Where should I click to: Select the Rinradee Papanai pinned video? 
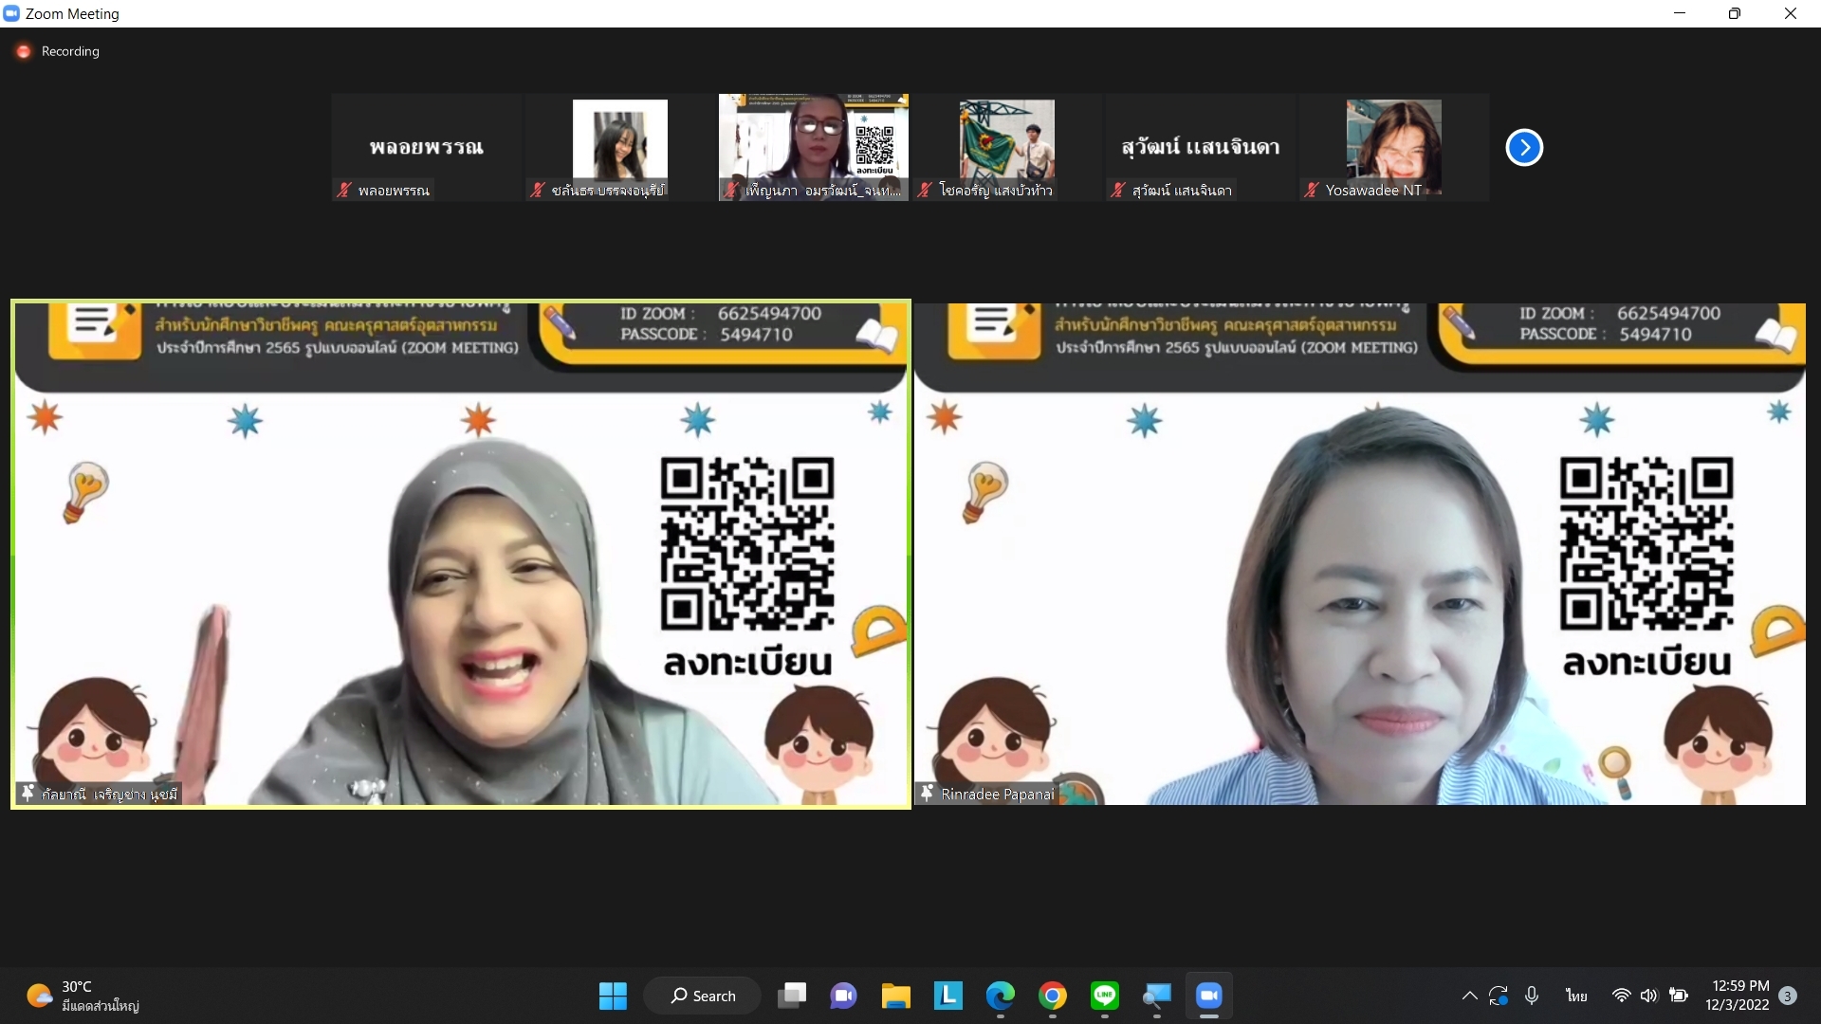(x=1360, y=554)
